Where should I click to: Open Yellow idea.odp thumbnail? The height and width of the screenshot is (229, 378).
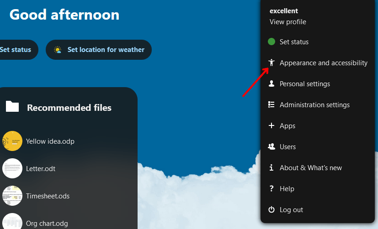(12, 141)
